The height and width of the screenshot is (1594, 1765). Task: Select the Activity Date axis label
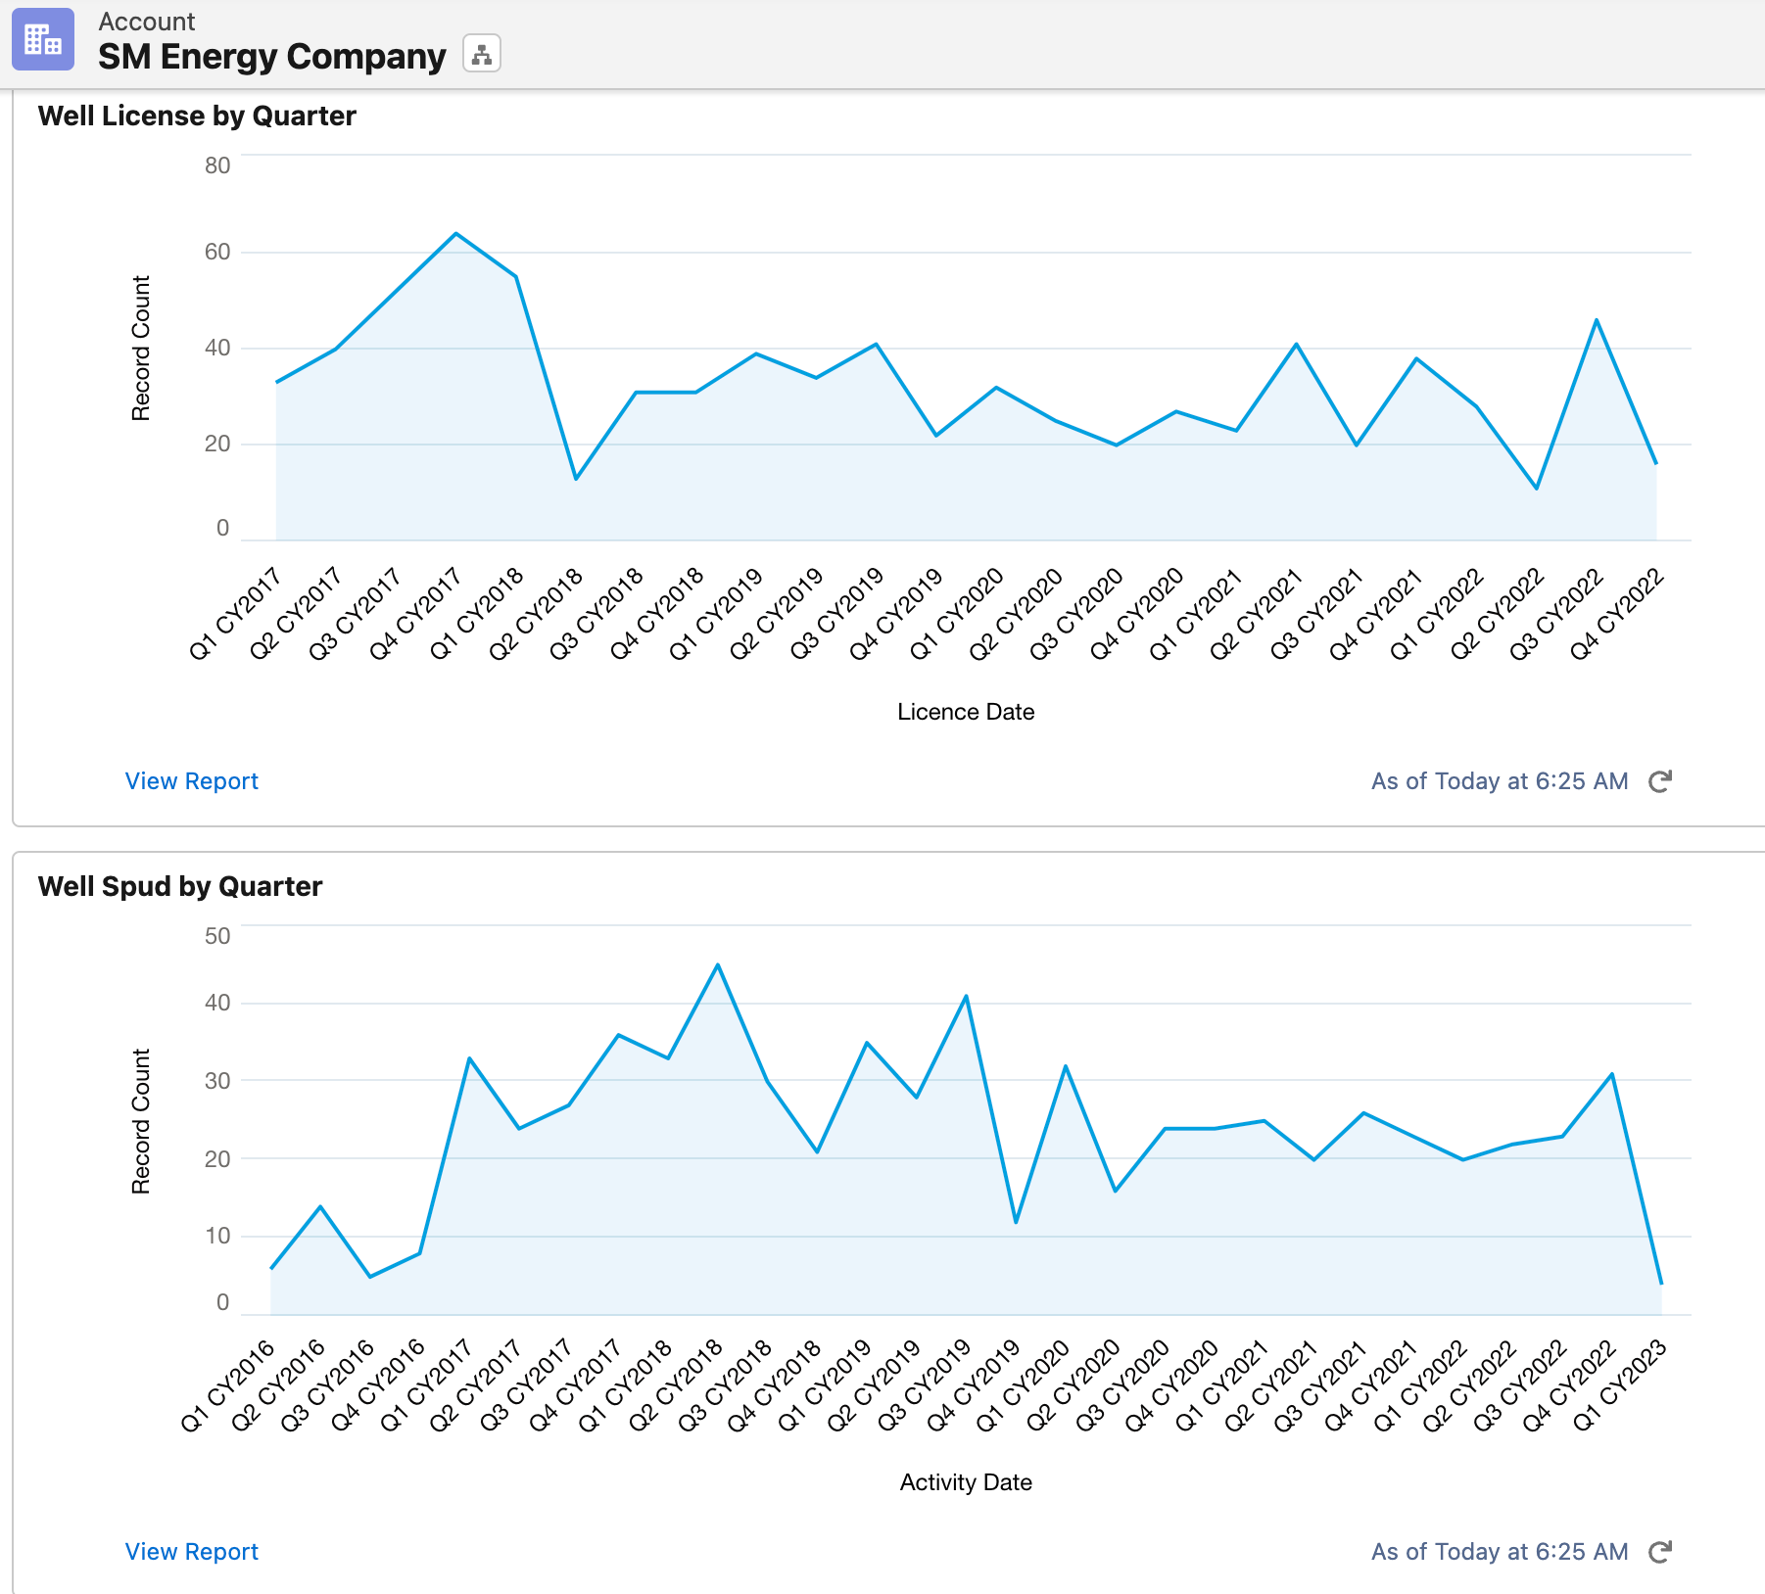point(964,1482)
